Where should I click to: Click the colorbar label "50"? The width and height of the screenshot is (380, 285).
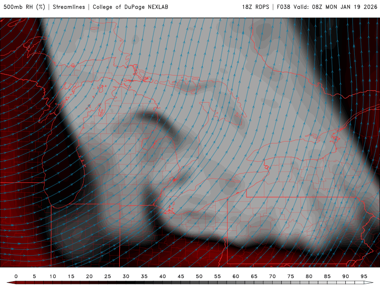click(x=199, y=276)
